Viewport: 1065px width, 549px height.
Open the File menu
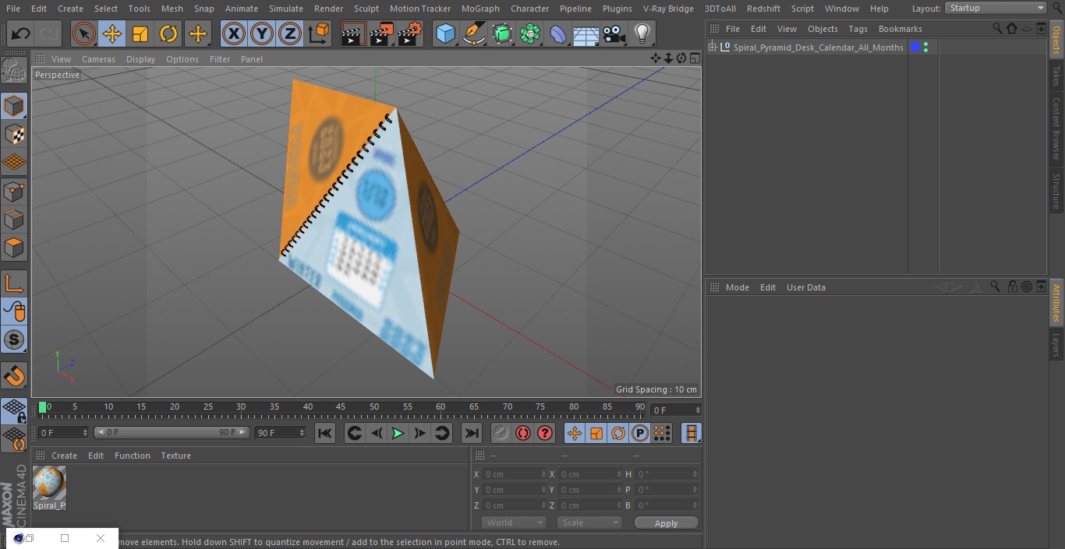[12, 9]
